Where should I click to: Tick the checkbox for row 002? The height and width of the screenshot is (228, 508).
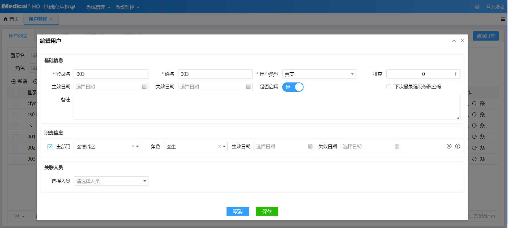16,148
